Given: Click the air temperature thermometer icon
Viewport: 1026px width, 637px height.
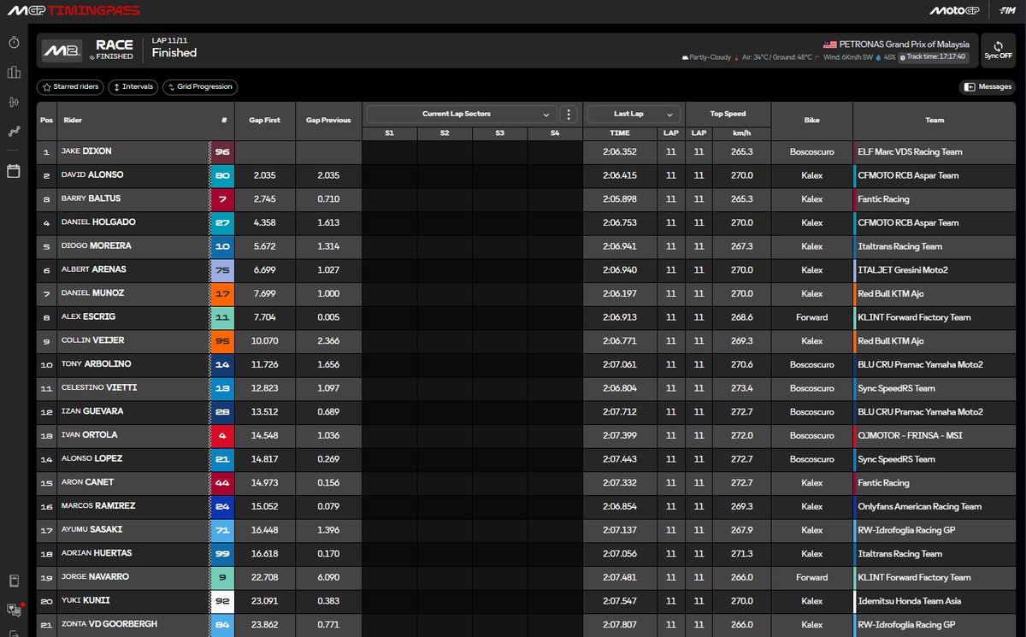Looking at the screenshot, I should (738, 57).
